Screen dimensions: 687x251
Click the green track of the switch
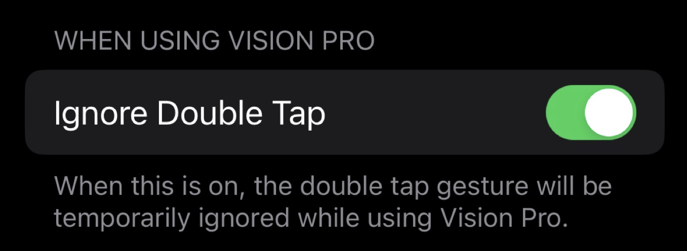tap(564, 112)
